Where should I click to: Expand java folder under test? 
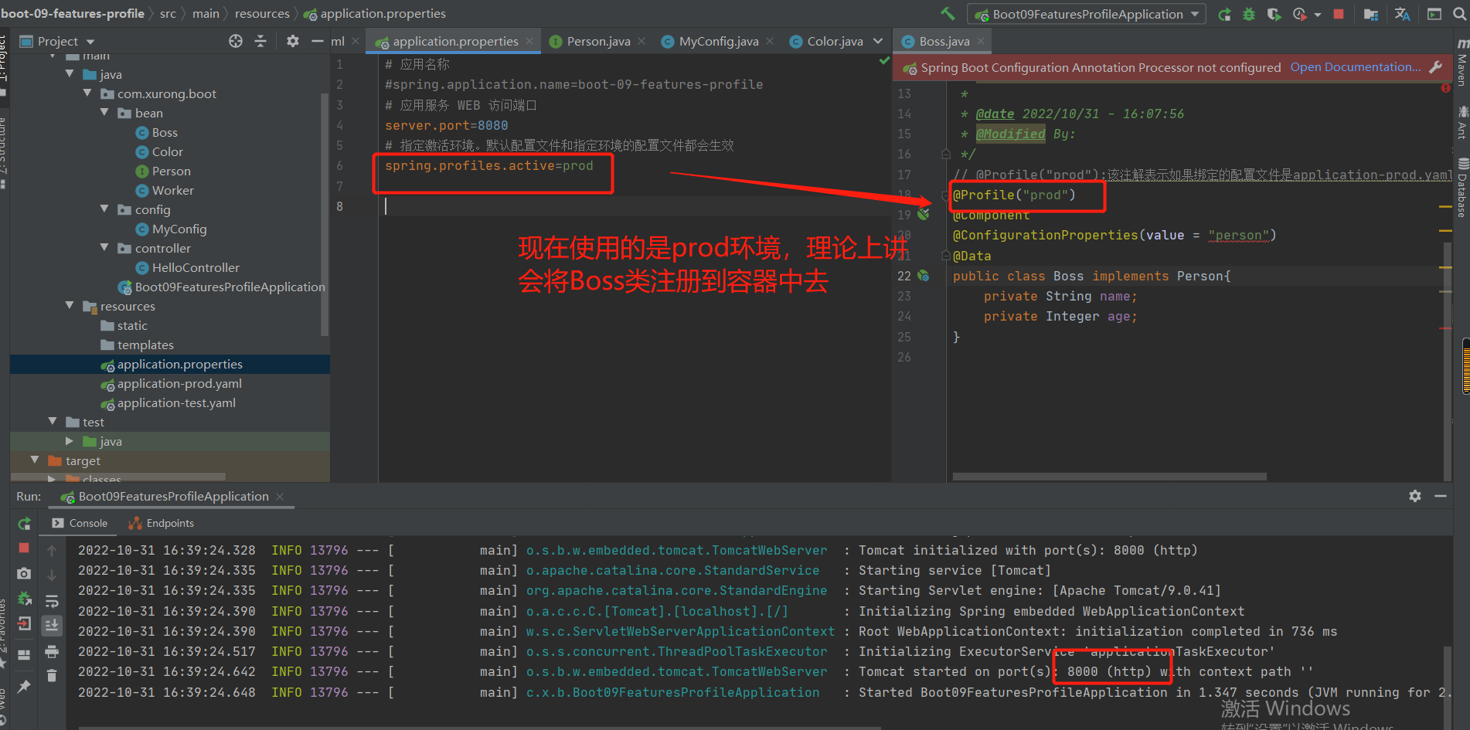coord(70,441)
